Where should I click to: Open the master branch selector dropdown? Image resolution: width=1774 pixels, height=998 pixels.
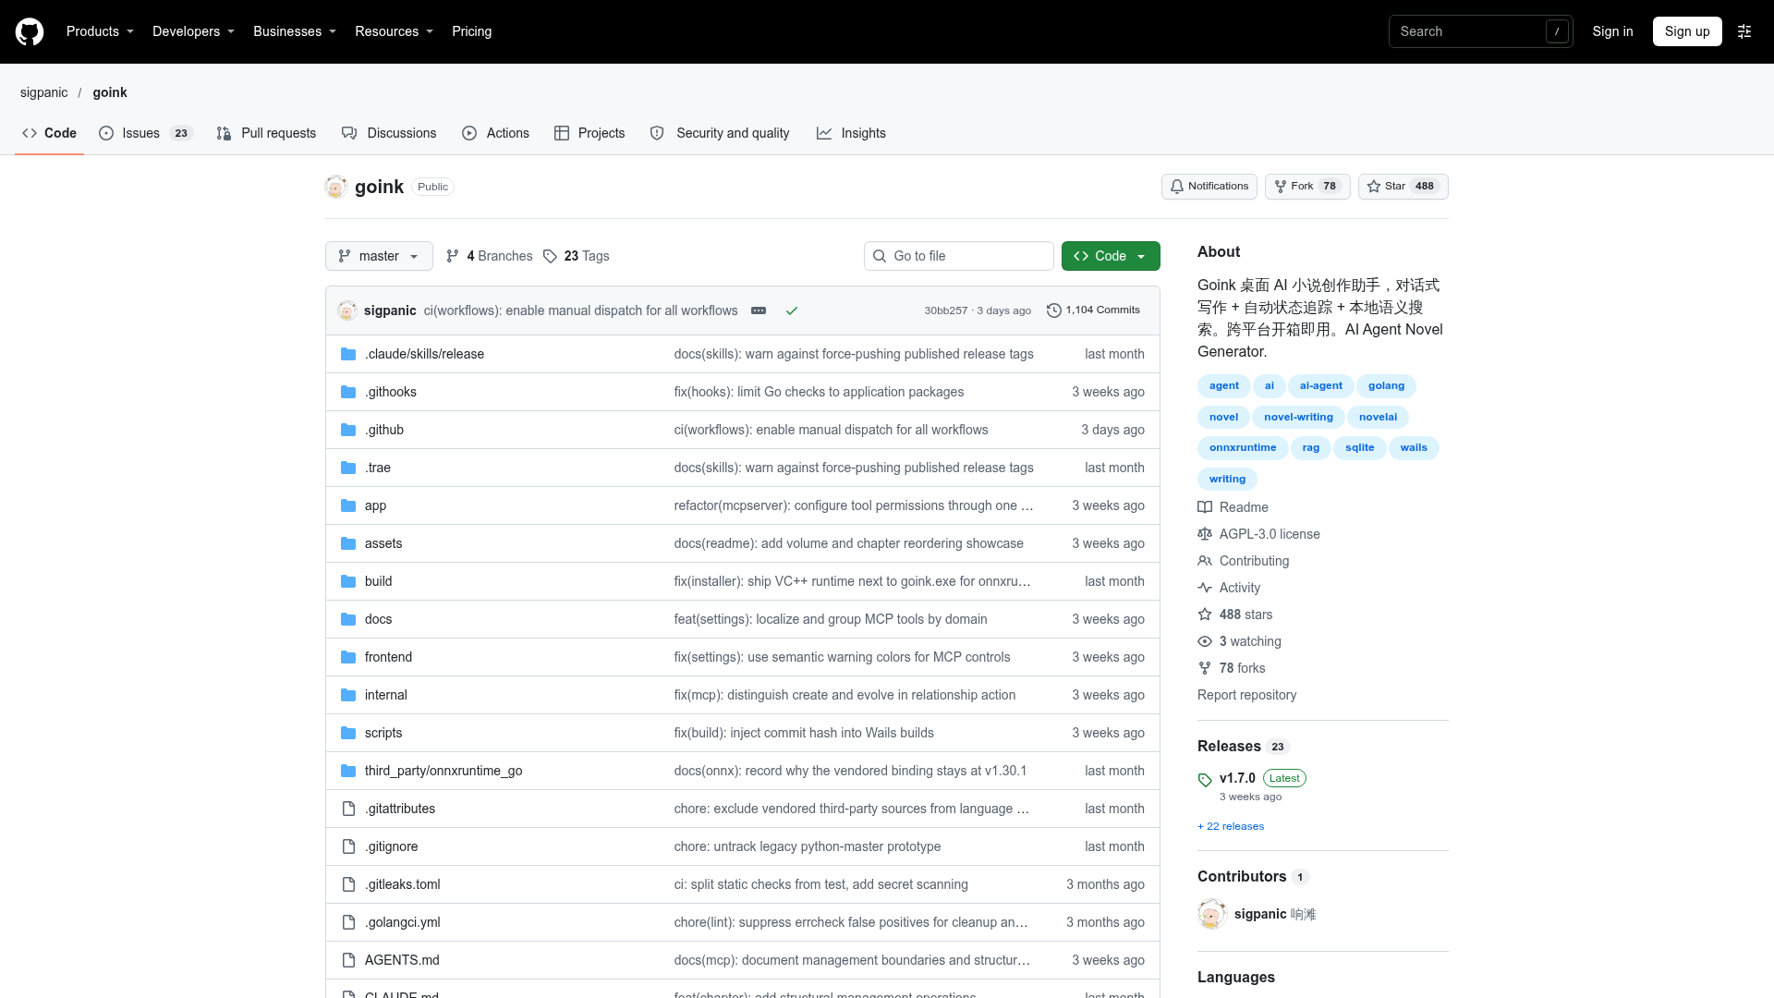(x=379, y=256)
